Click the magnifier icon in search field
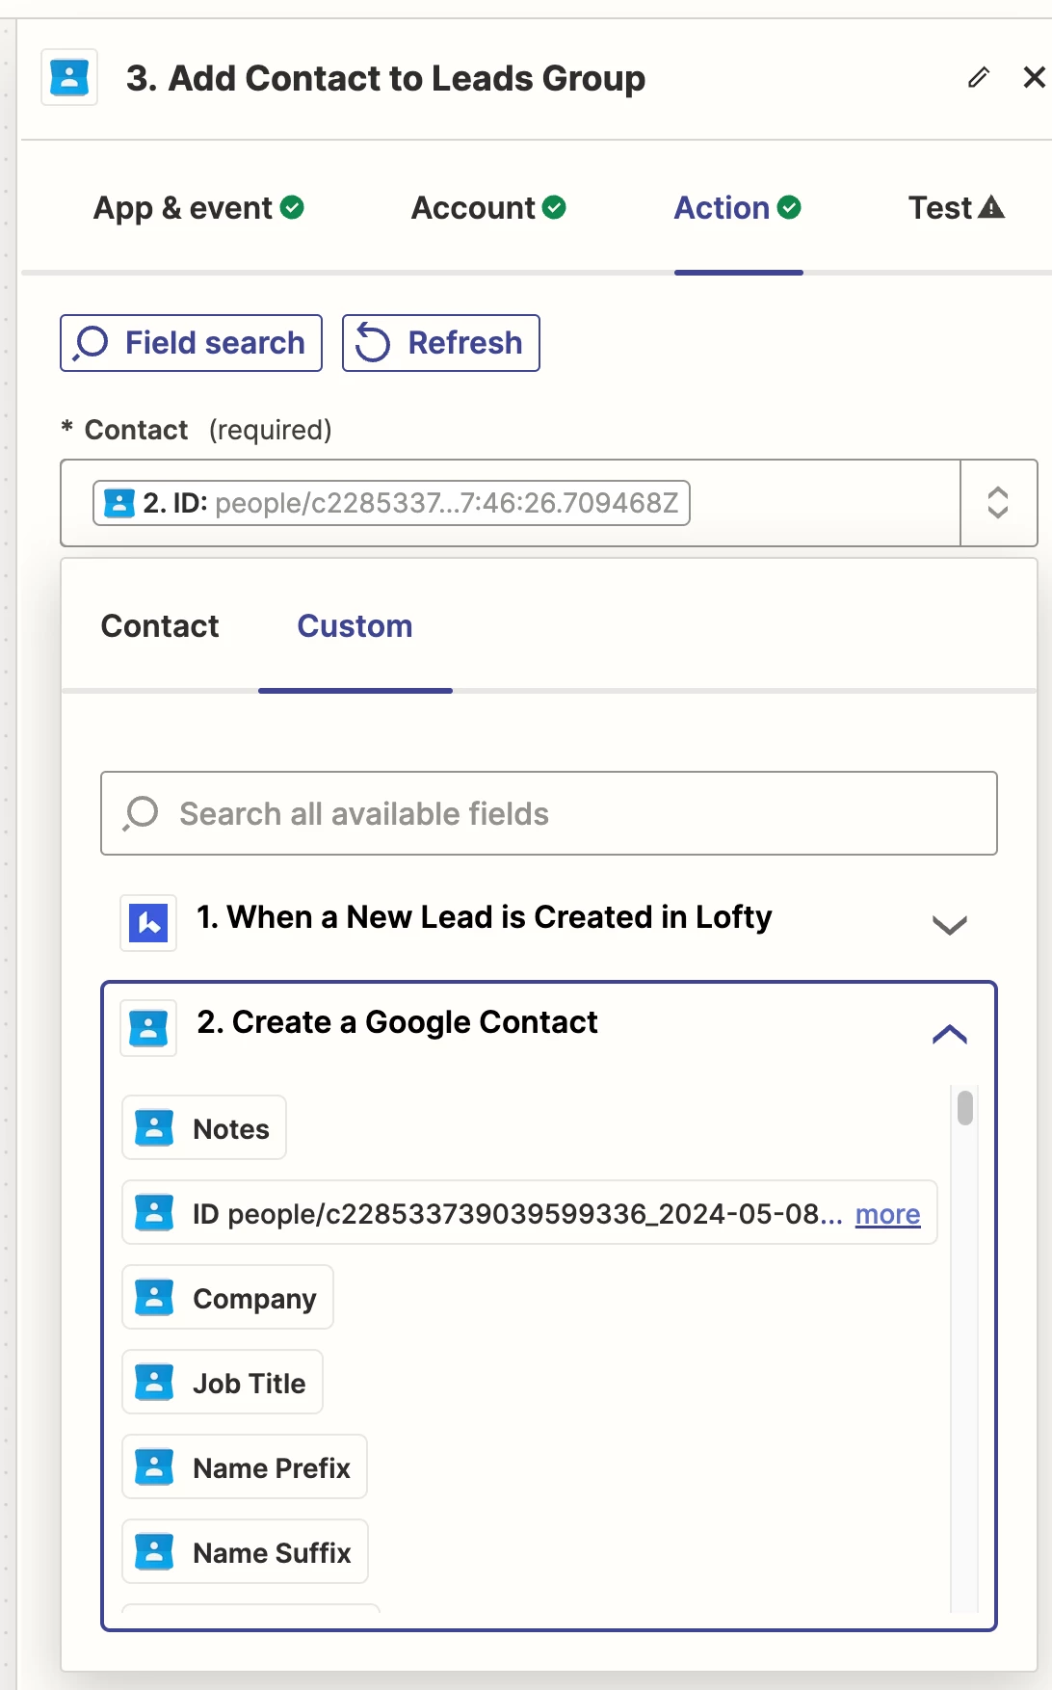This screenshot has width=1052, height=1690. point(141,813)
